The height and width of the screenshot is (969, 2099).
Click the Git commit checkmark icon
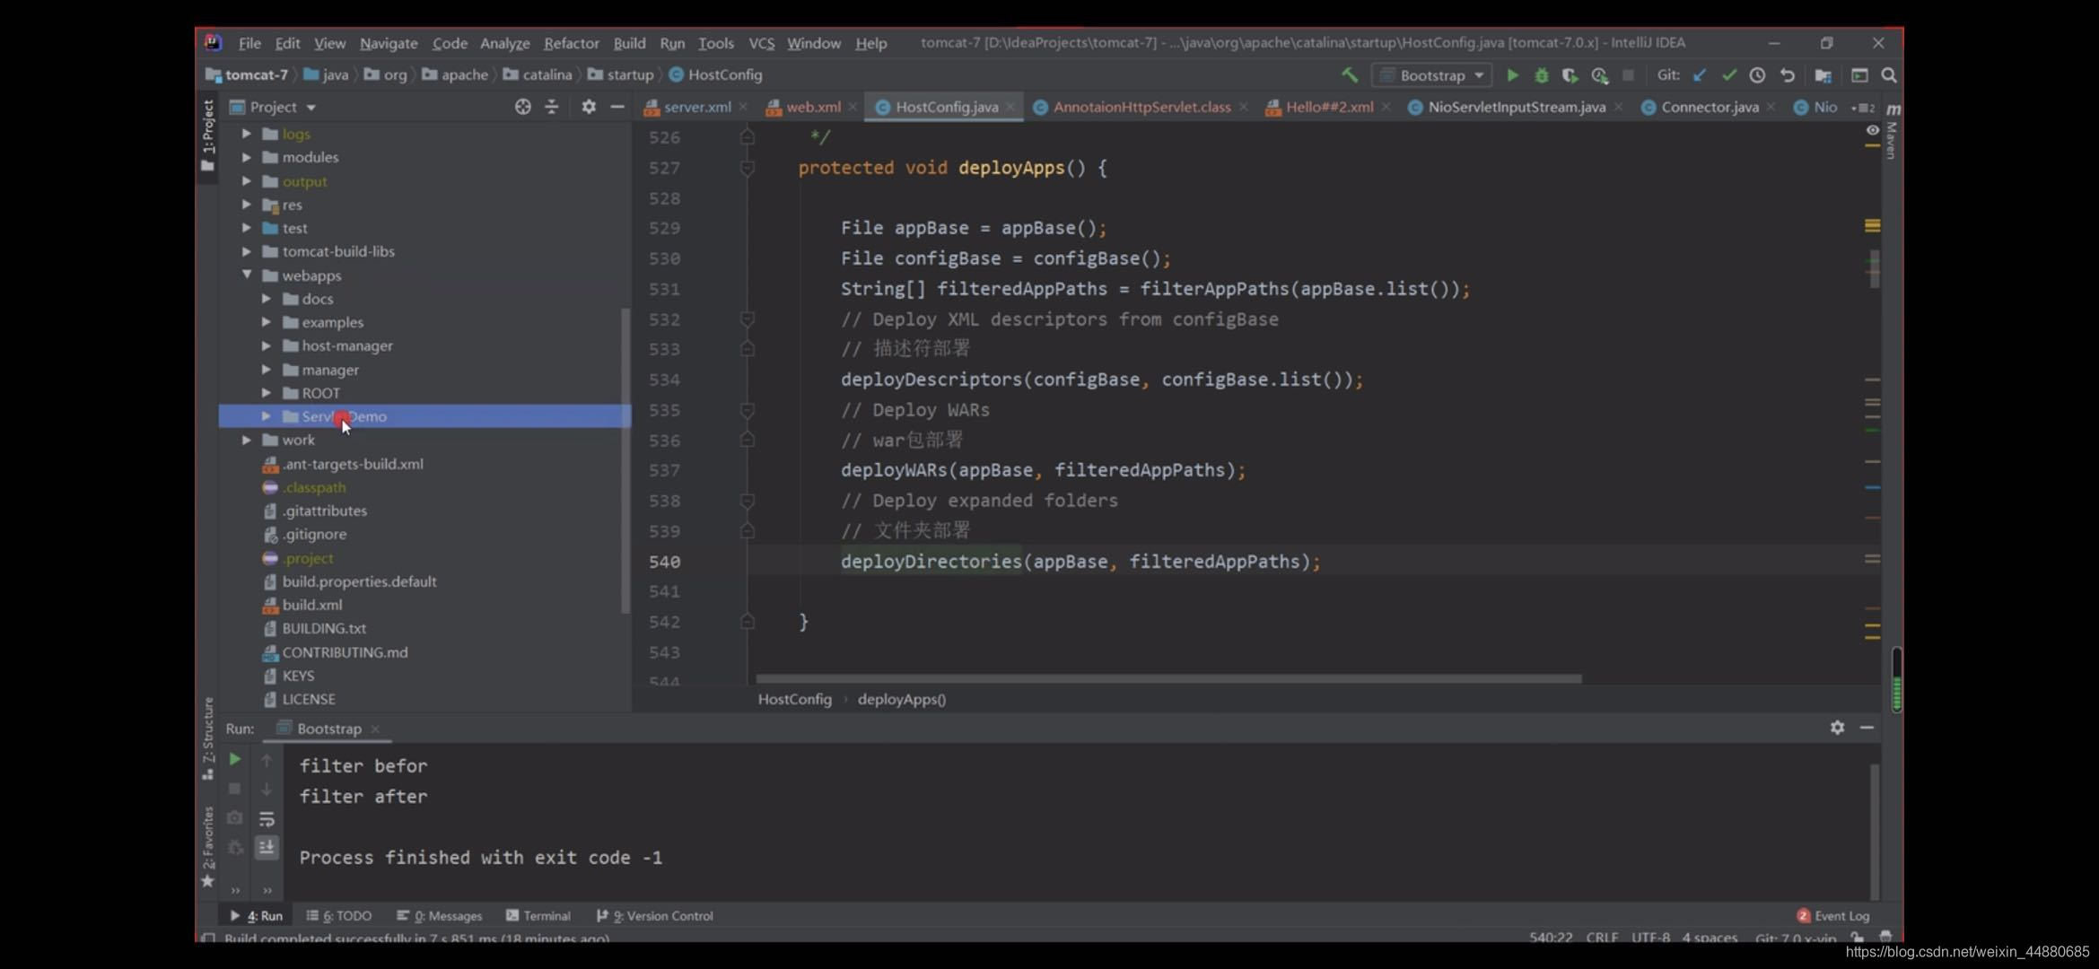[1728, 75]
